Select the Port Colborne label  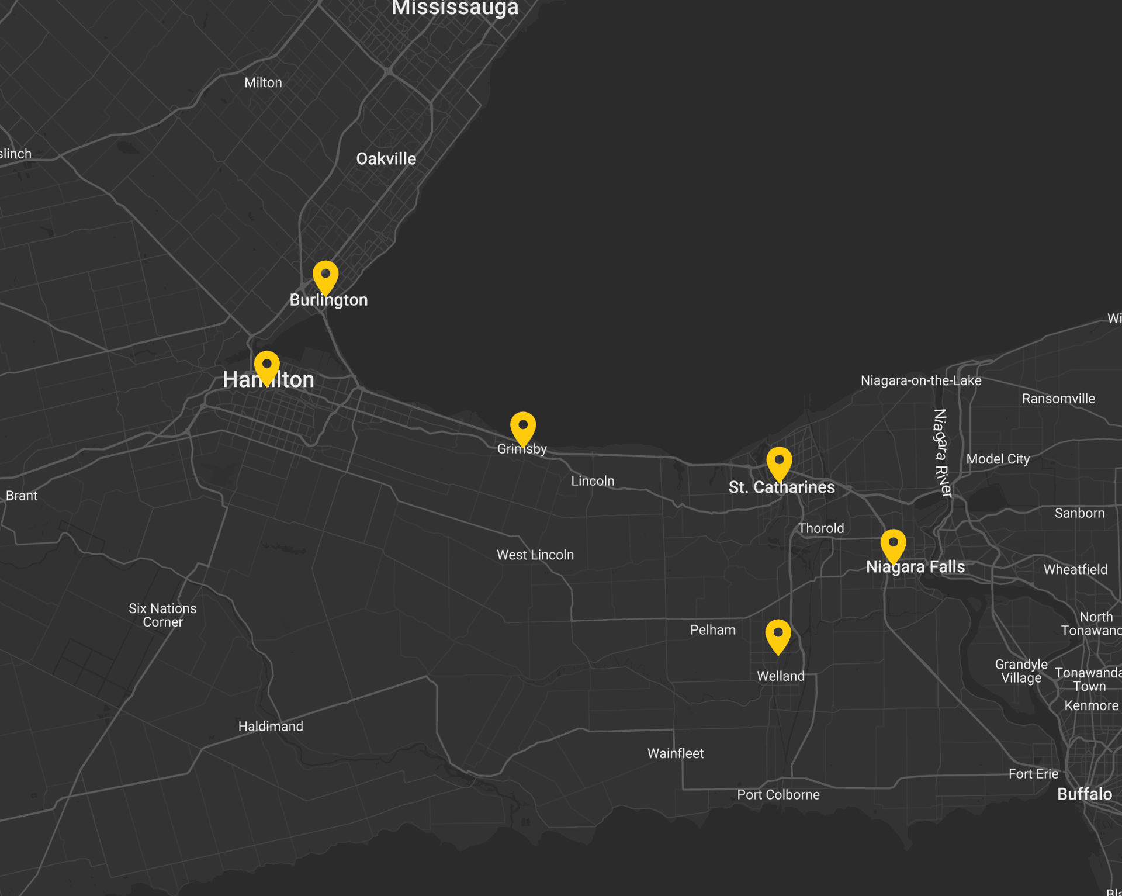pos(778,794)
